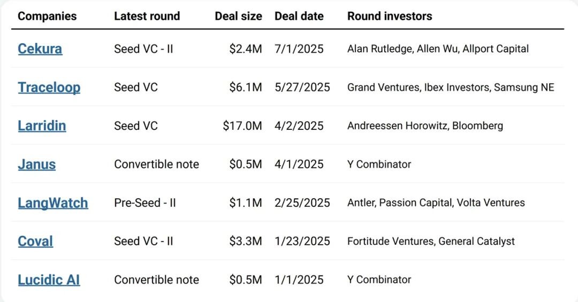The width and height of the screenshot is (578, 302).
Task: Select the $17.0M deal size cell
Action: click(242, 126)
